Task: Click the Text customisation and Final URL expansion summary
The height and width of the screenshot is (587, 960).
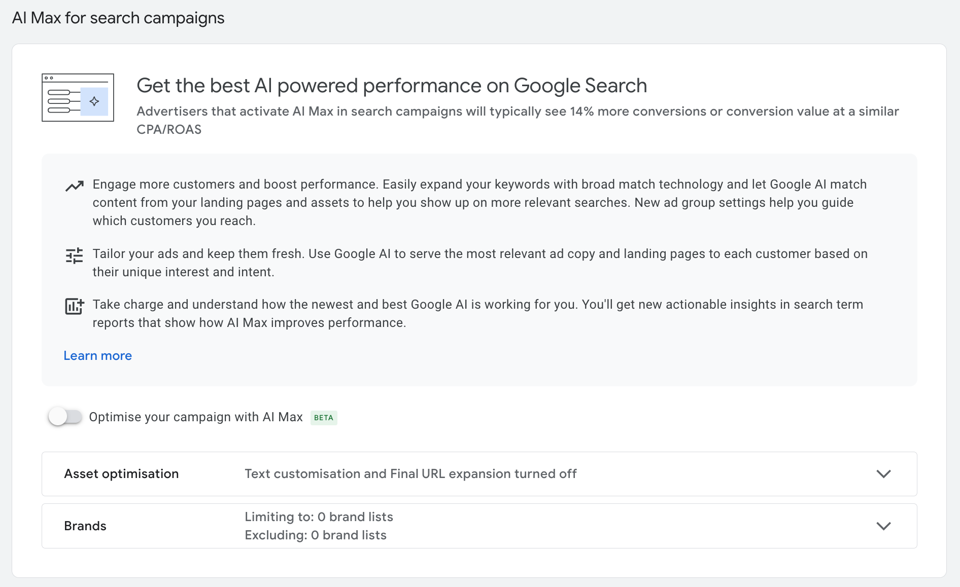Action: point(410,474)
